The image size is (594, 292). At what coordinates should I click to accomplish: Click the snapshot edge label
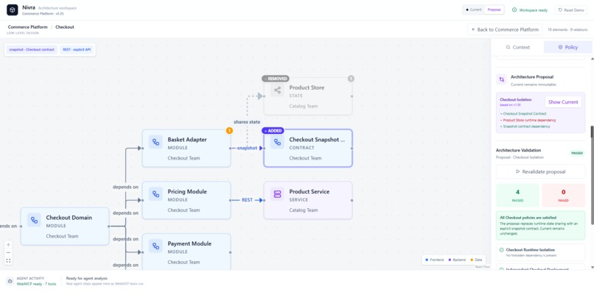(247, 149)
